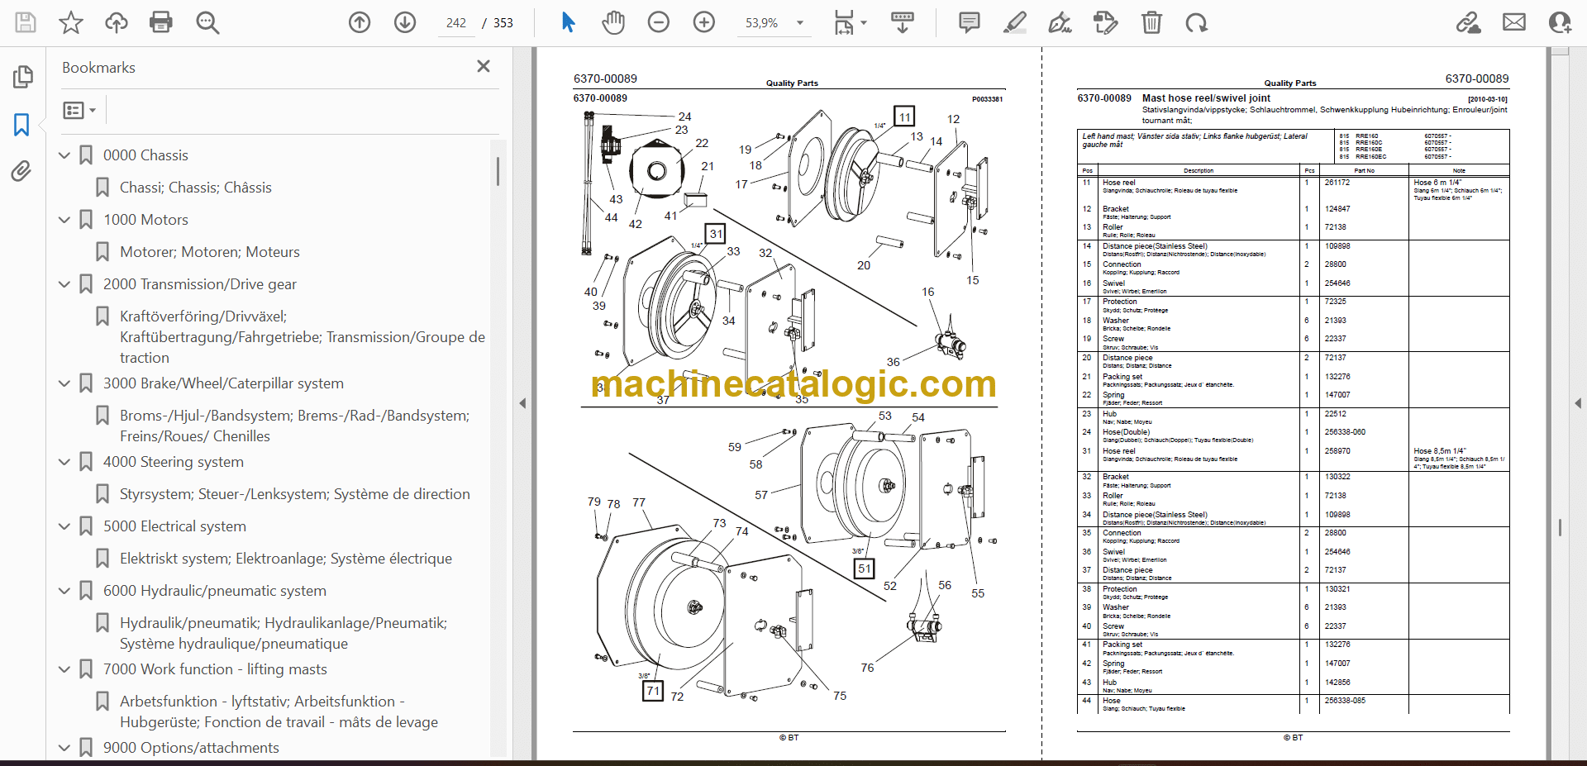
Task: Open the 4000 Steering system bookmark
Action: (x=174, y=462)
